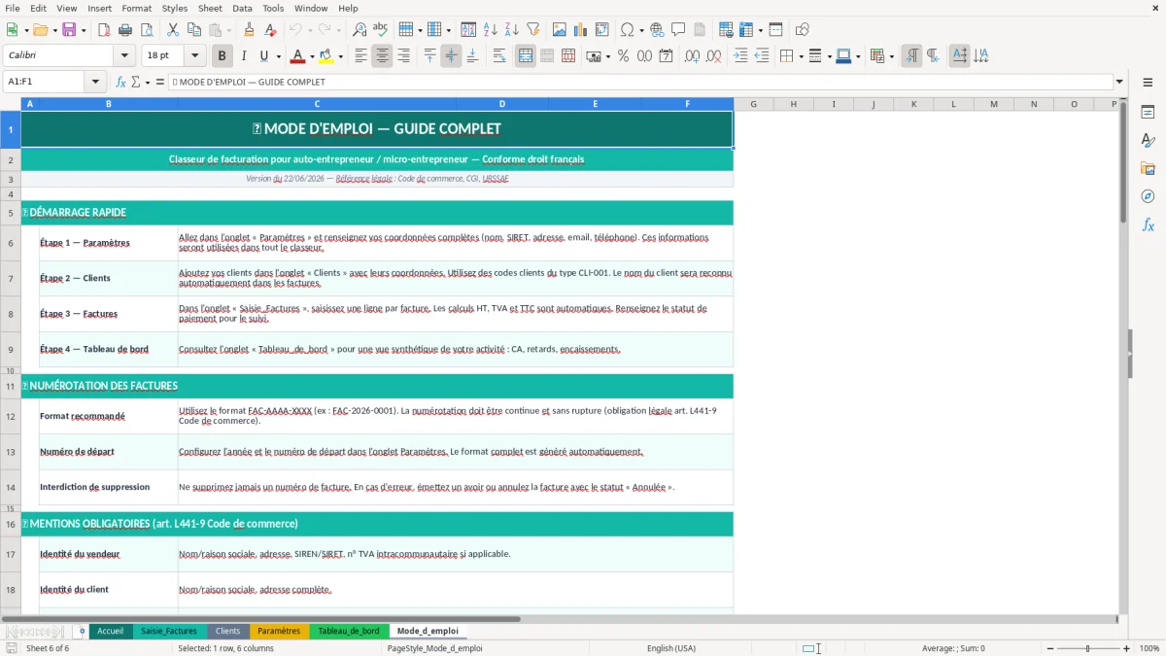Open the Borders dropdown arrow

801,56
